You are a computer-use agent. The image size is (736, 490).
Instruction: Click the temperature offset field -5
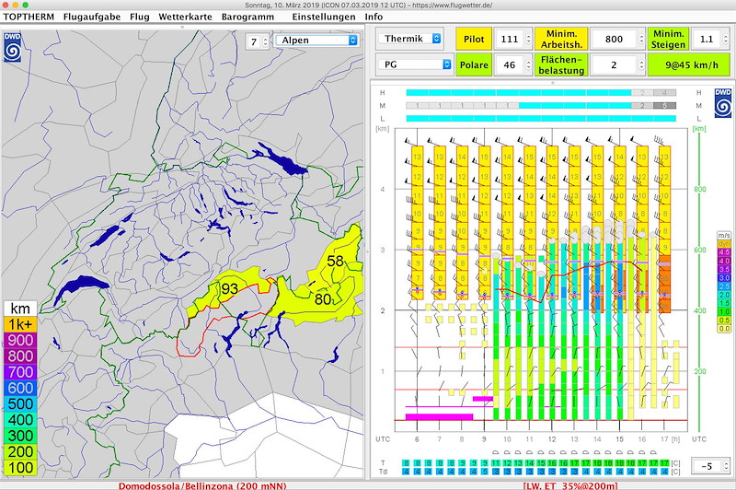click(x=707, y=466)
